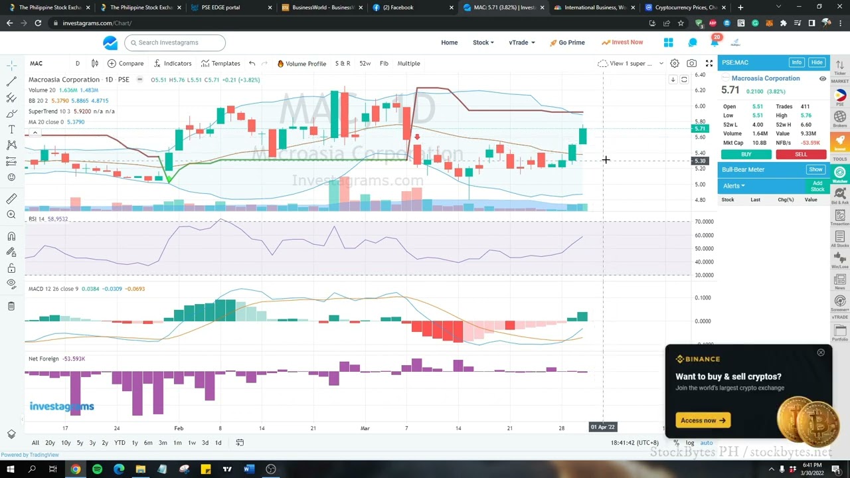Select the Fib toolbar option

click(x=384, y=63)
